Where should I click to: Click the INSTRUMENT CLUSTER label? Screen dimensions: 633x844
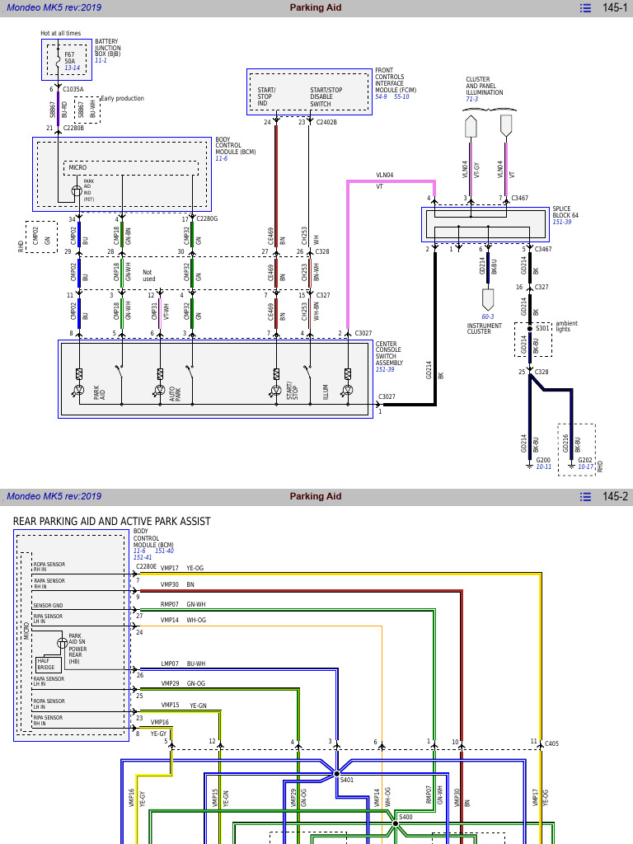click(485, 329)
